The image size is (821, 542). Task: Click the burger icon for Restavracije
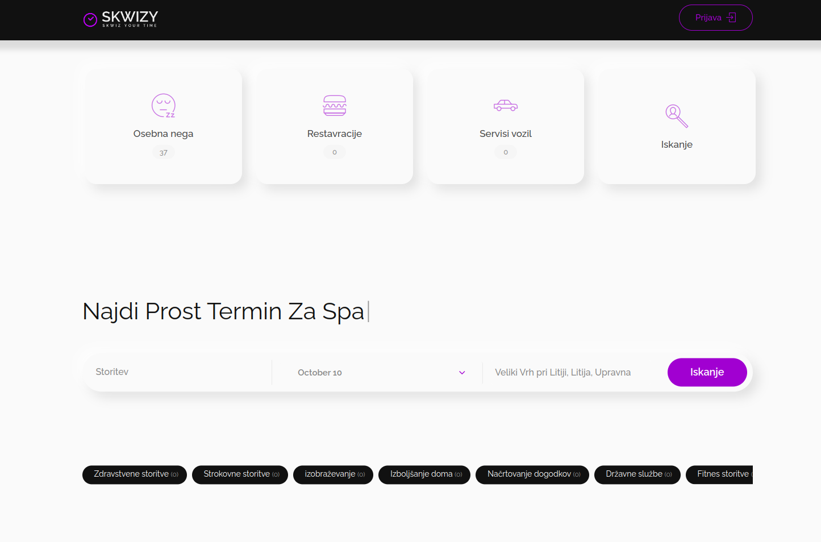pos(335,106)
